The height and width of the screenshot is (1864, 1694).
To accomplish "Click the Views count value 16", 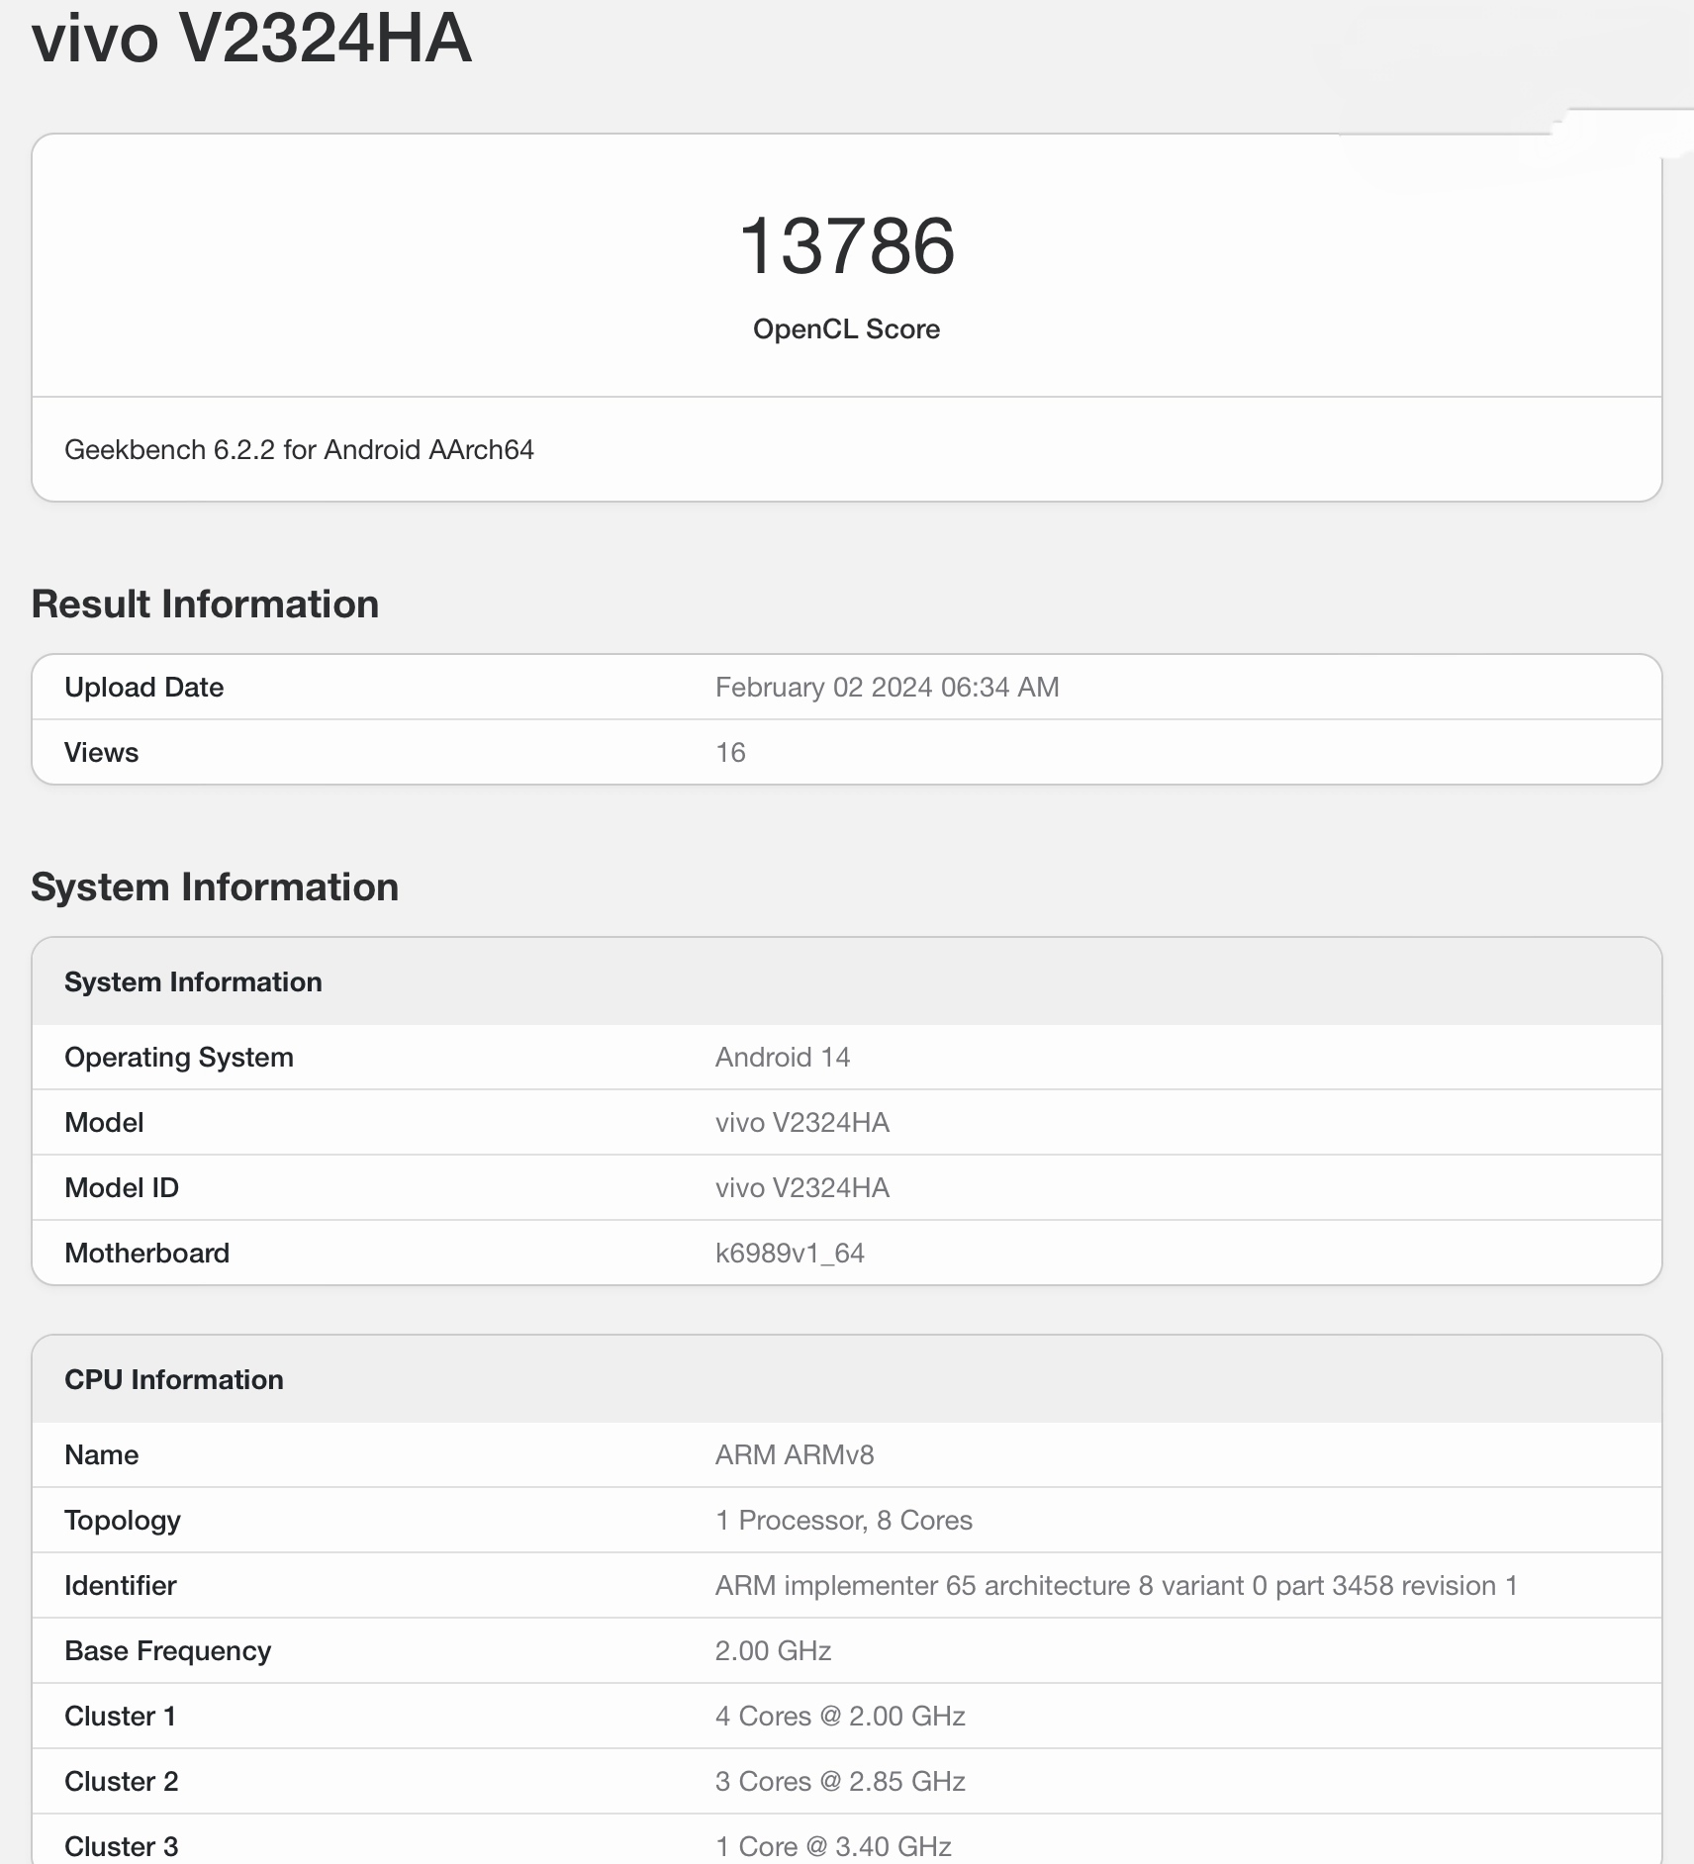I will 730,753.
